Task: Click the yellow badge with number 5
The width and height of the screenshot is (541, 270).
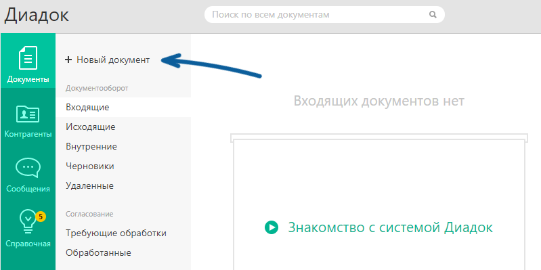Action: (x=41, y=217)
